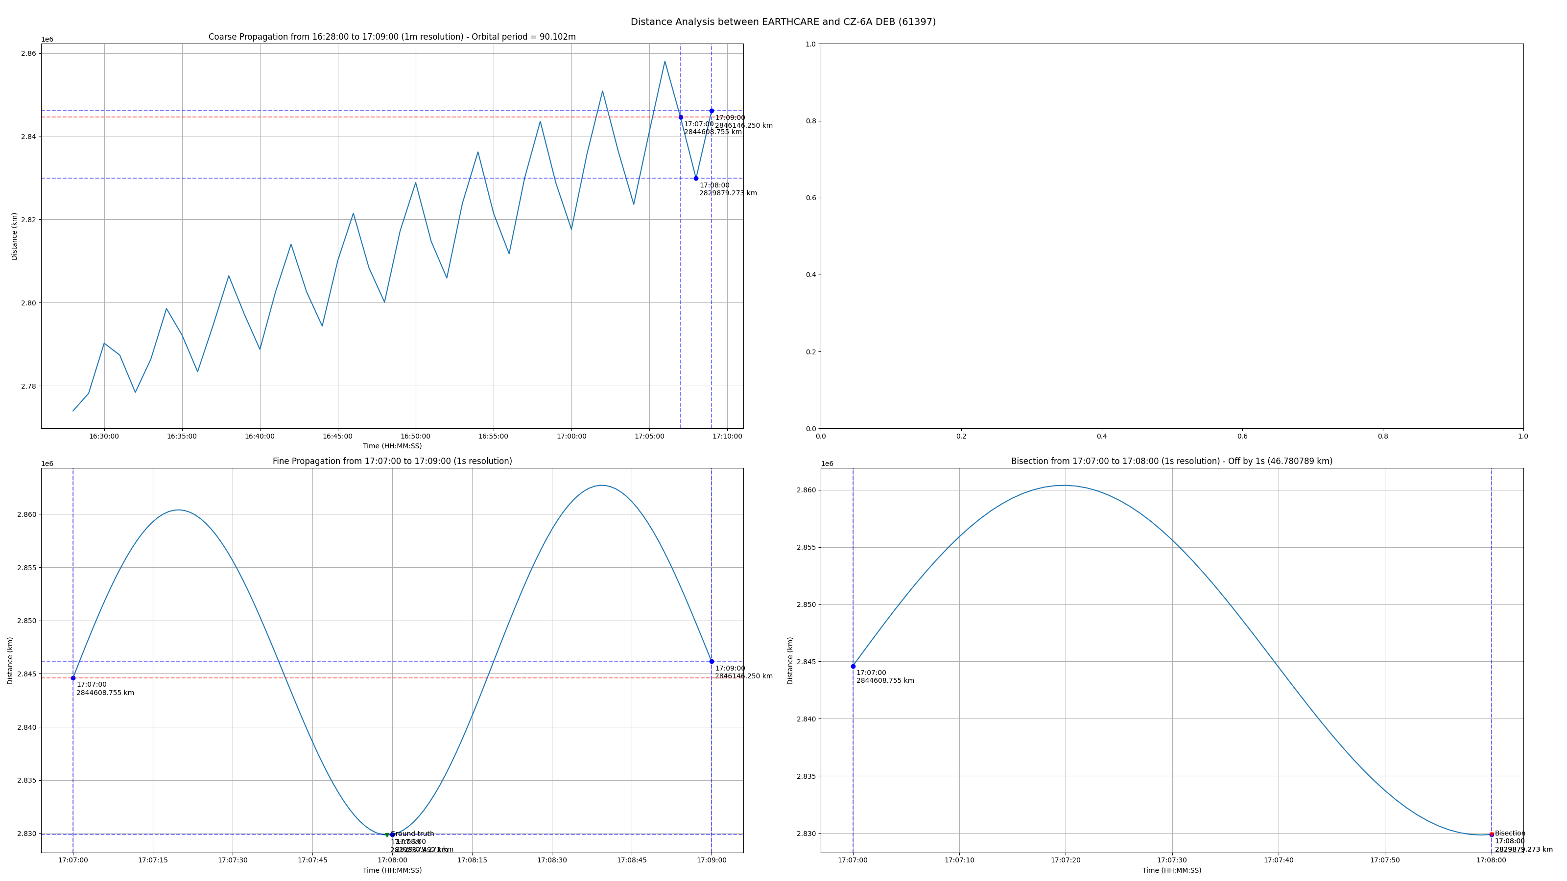Image resolution: width=1567 pixels, height=881 pixels.
Task: Click the green Ground truth triangle marker
Action: [387, 835]
